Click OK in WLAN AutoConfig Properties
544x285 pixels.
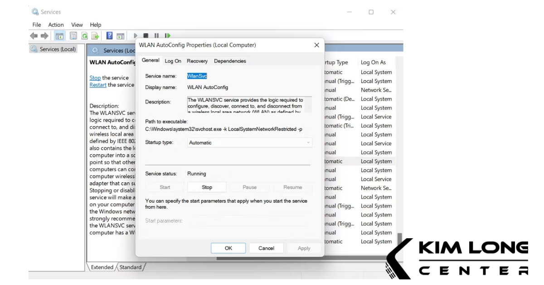[228, 248]
